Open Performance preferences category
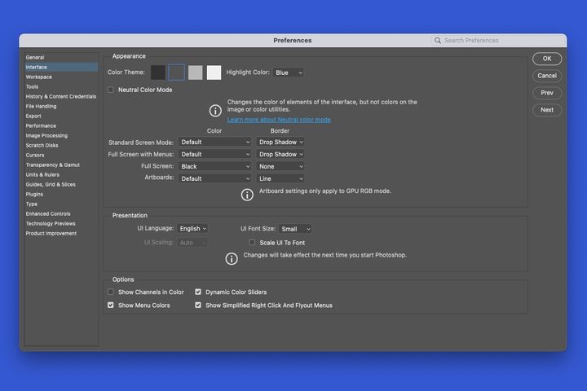This screenshot has height=391, width=587. click(x=61, y=125)
